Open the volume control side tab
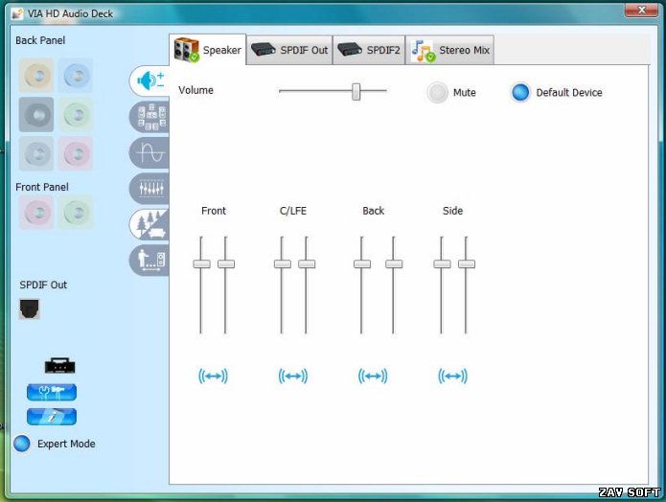 tap(149, 80)
